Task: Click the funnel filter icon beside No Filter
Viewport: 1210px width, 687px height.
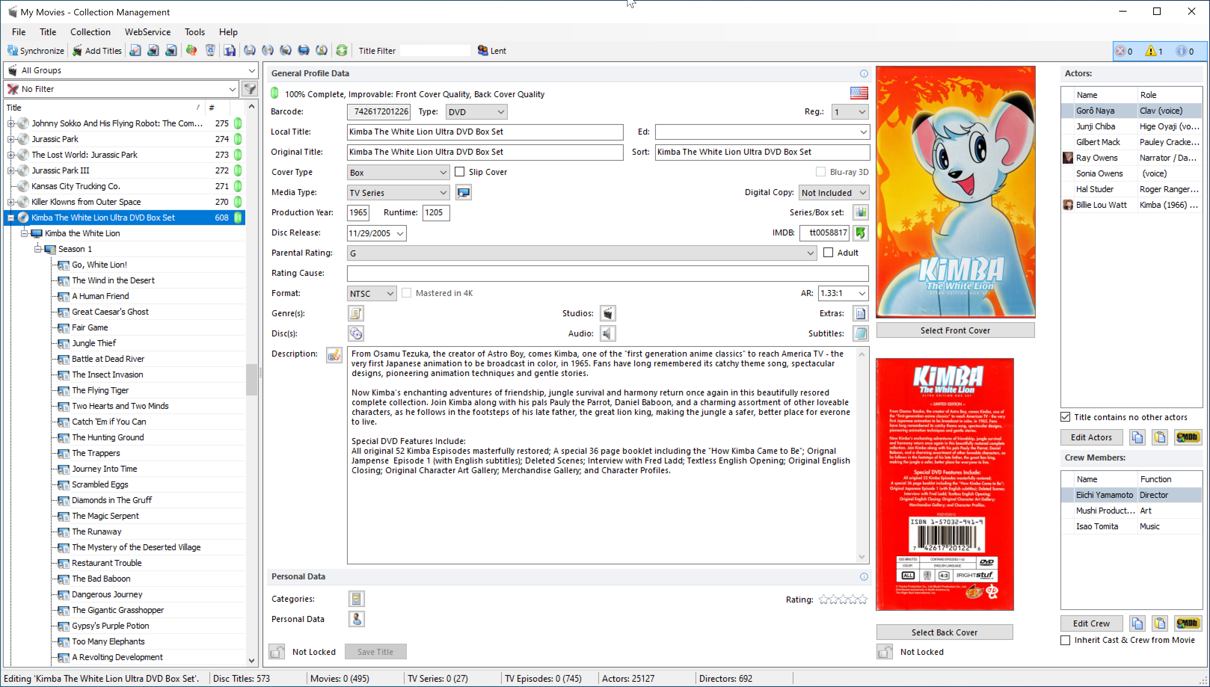Action: (x=250, y=89)
